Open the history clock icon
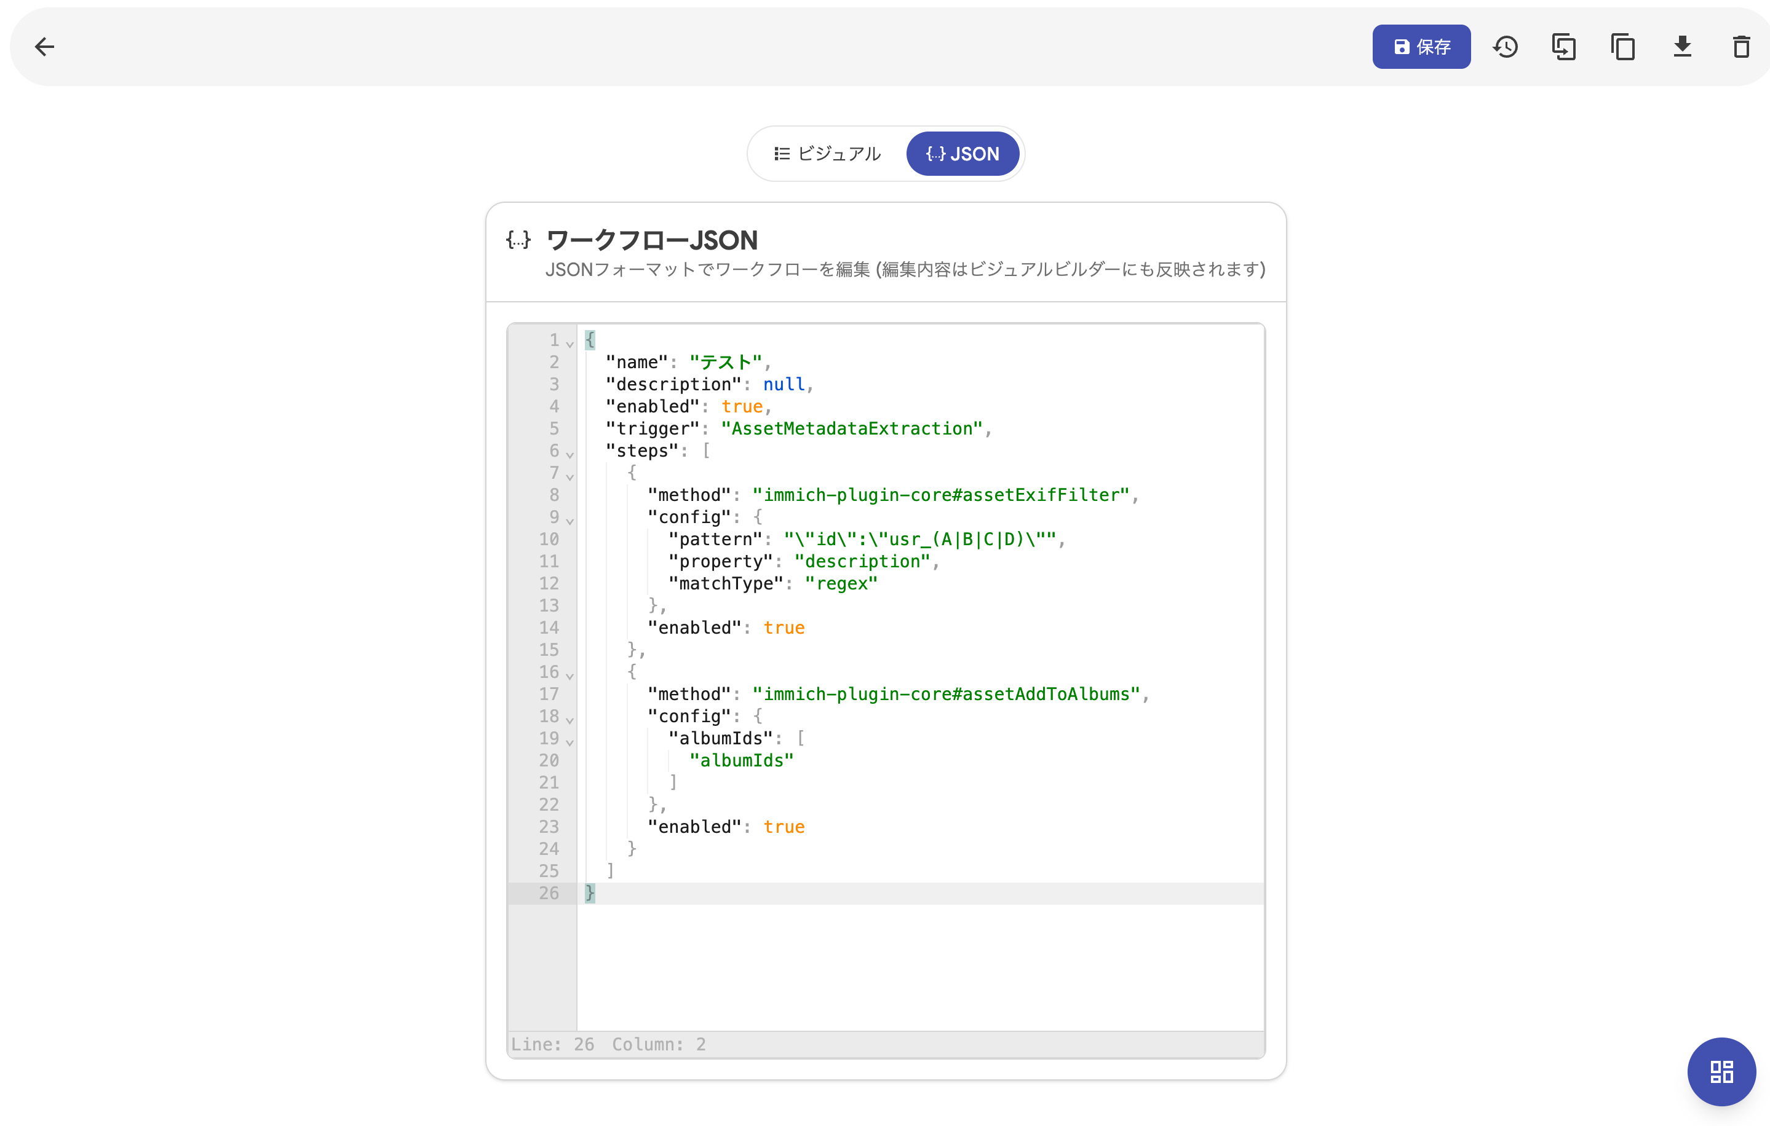Viewport: 1770px width, 1126px height. (x=1505, y=47)
